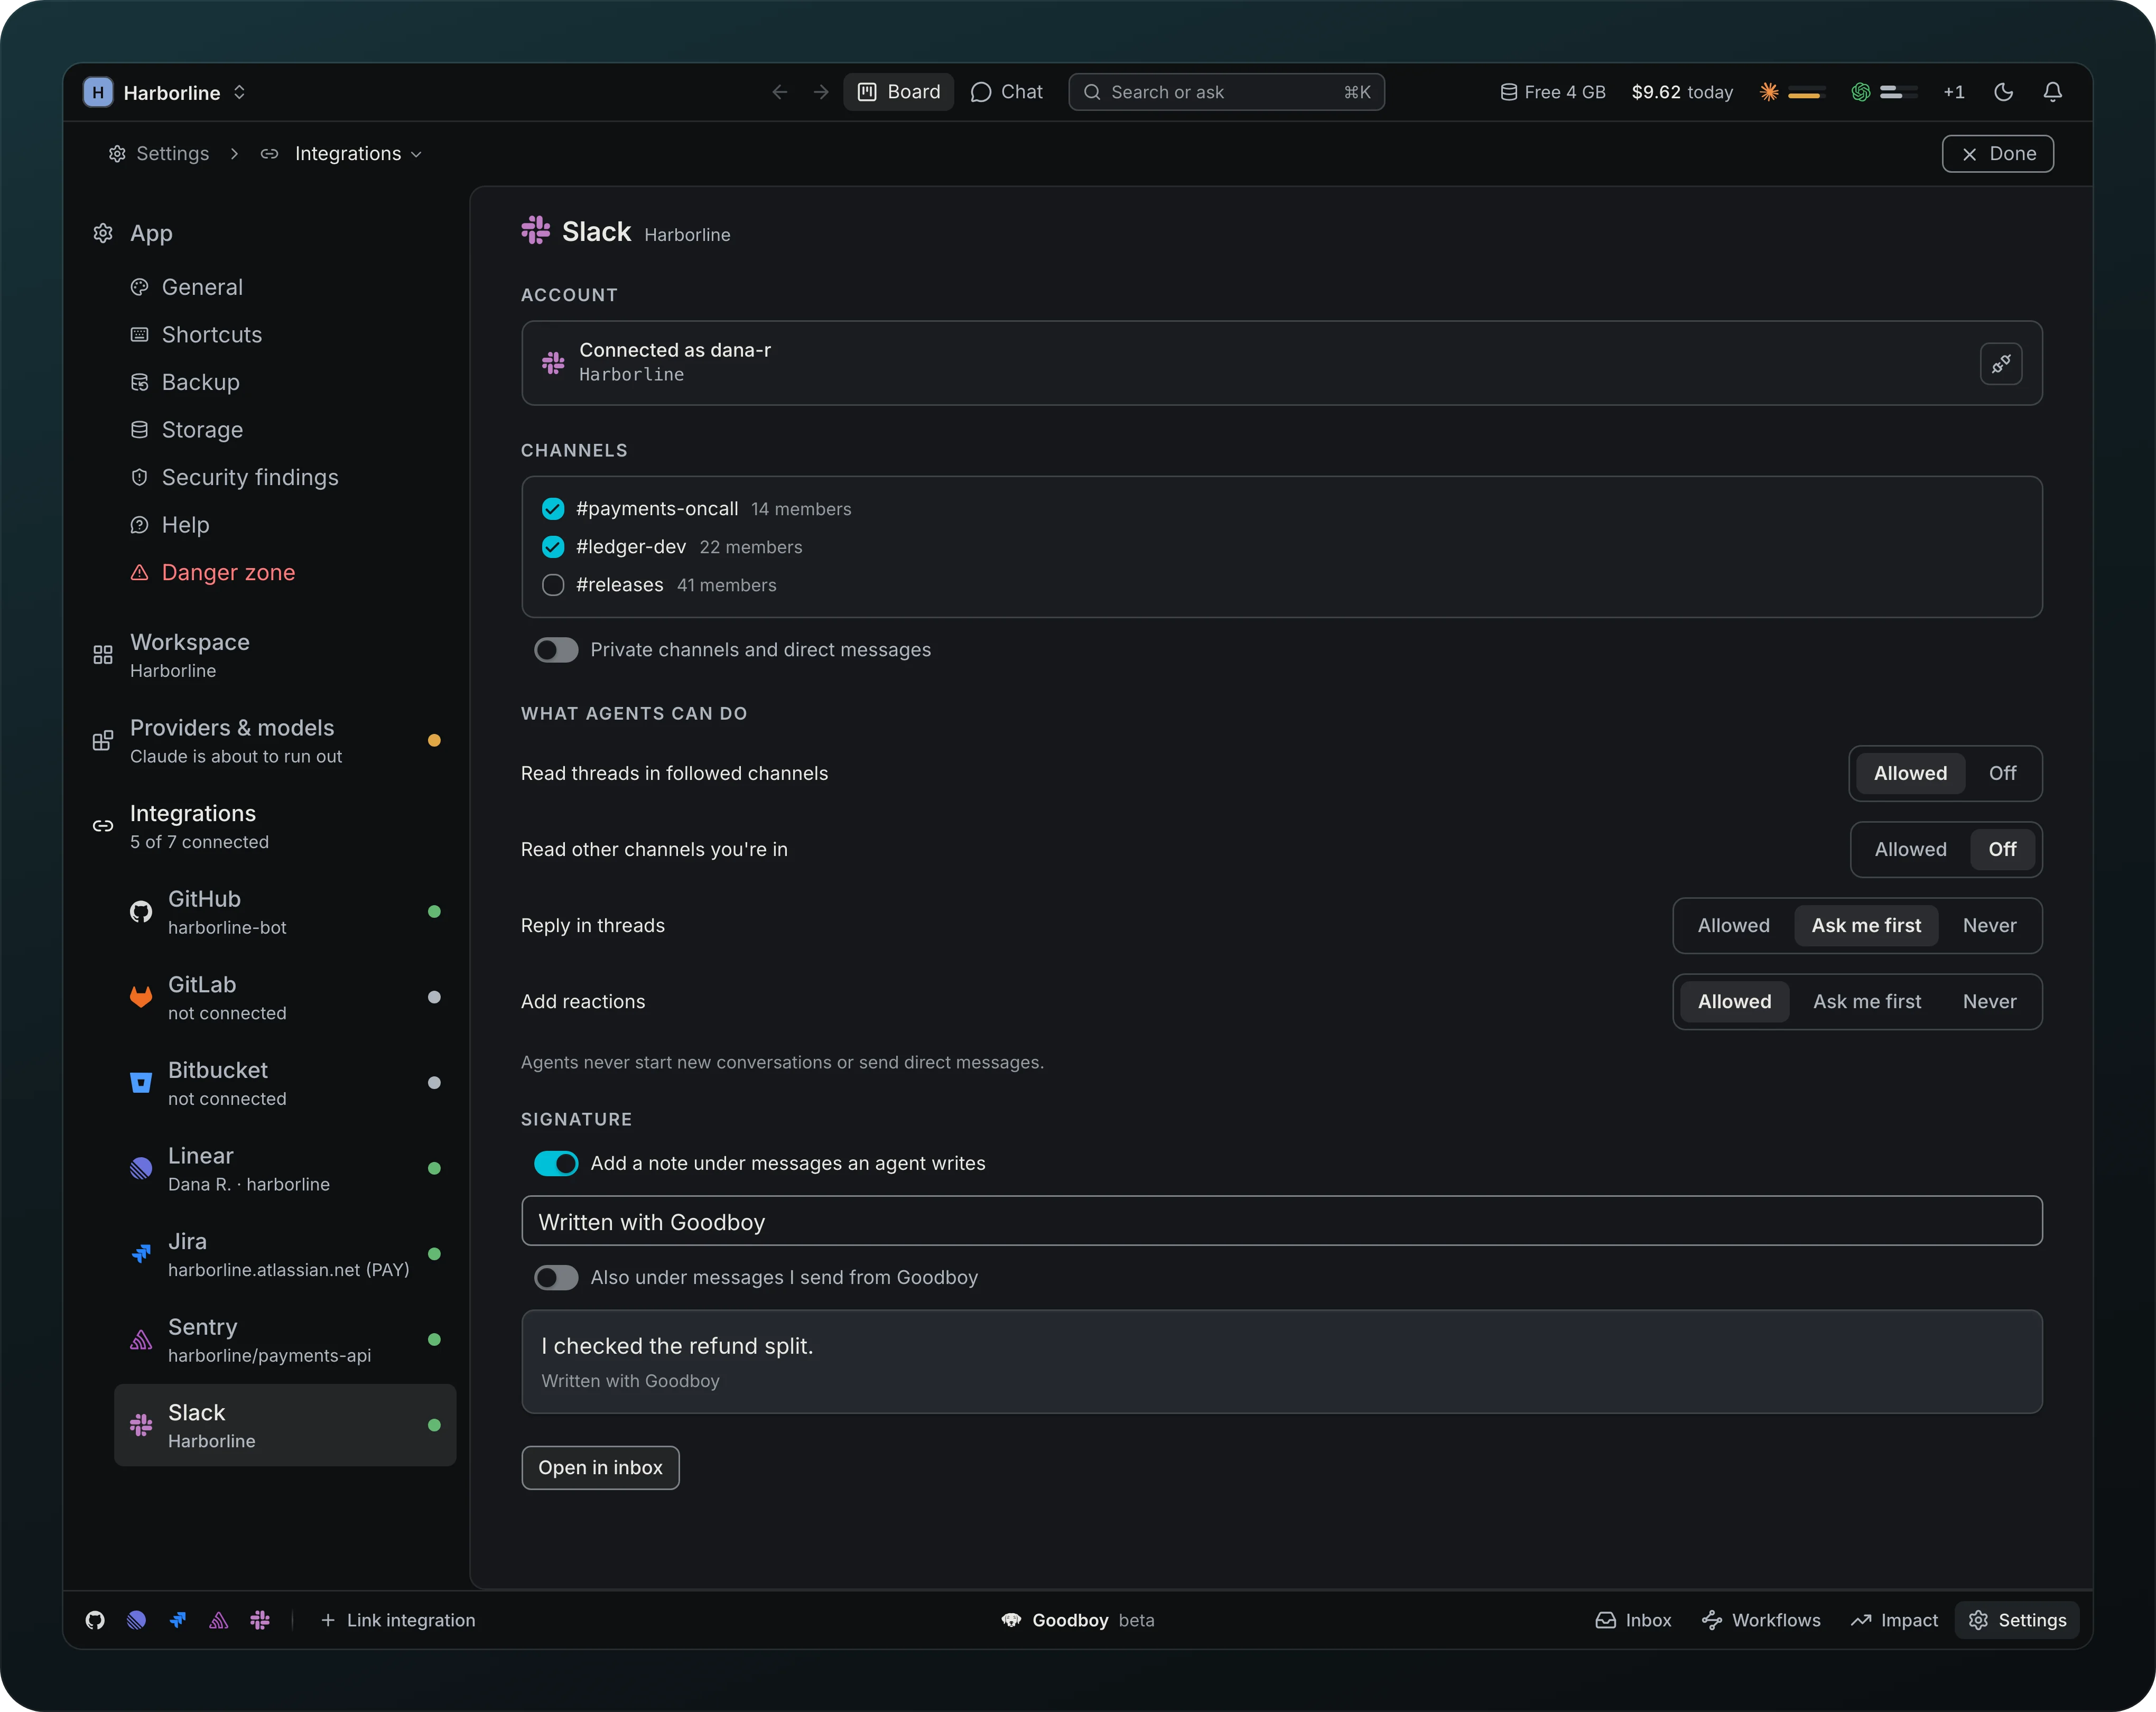Image resolution: width=2156 pixels, height=1712 pixels.
Task: Click Open in inbox button
Action: click(600, 1467)
